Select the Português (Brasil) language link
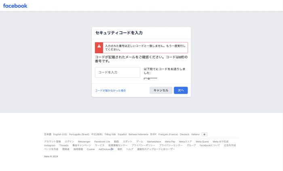The height and width of the screenshot is (171, 283). click(x=79, y=134)
